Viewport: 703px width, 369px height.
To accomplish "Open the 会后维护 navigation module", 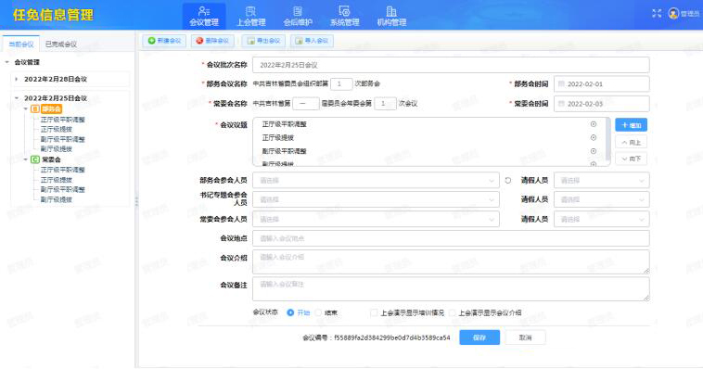I will click(298, 16).
